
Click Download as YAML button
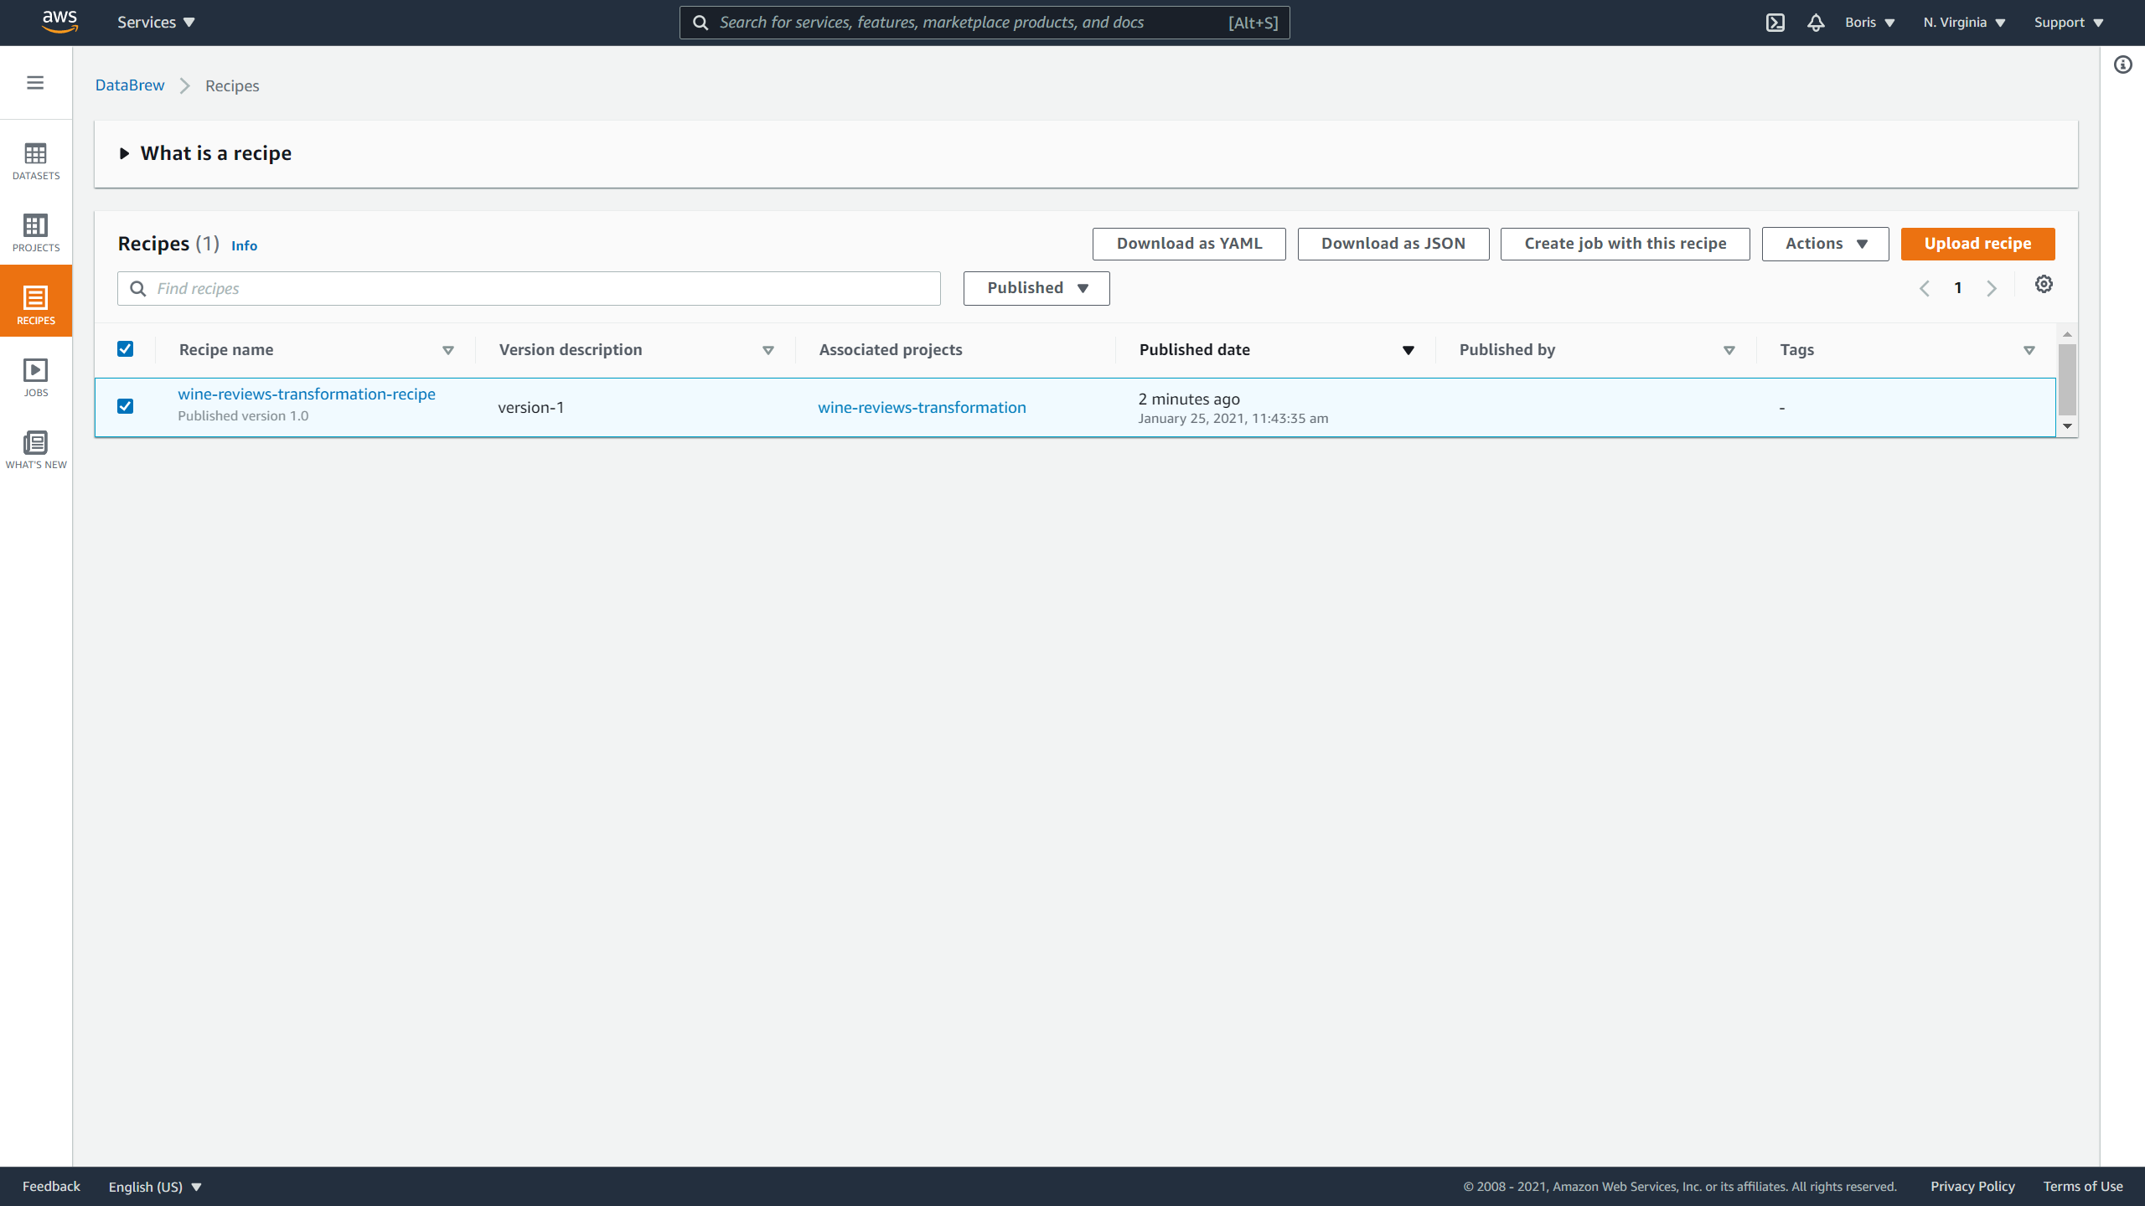pyautogui.click(x=1189, y=243)
